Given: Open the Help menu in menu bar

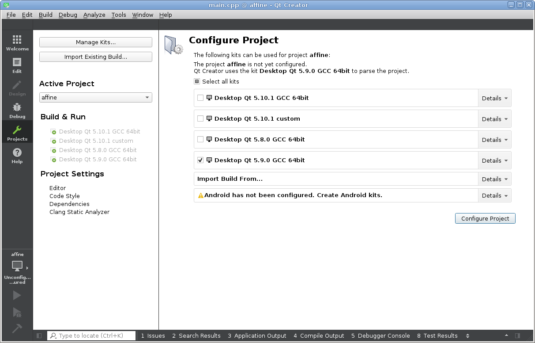Looking at the screenshot, I should point(166,15).
